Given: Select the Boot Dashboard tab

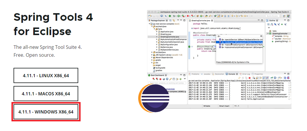Looking at the screenshot, I should 157,75.
